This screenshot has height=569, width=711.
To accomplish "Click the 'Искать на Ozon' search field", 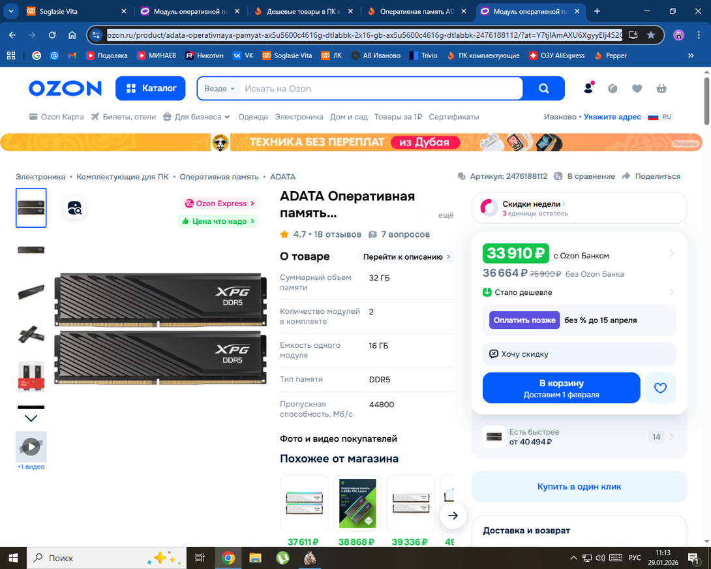I will pos(382,89).
